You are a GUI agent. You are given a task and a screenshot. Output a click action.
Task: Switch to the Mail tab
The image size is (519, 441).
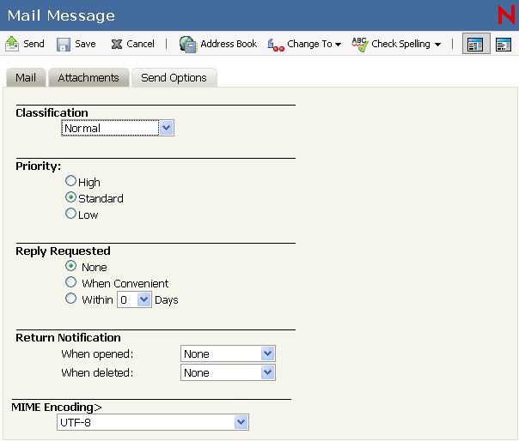pos(26,78)
